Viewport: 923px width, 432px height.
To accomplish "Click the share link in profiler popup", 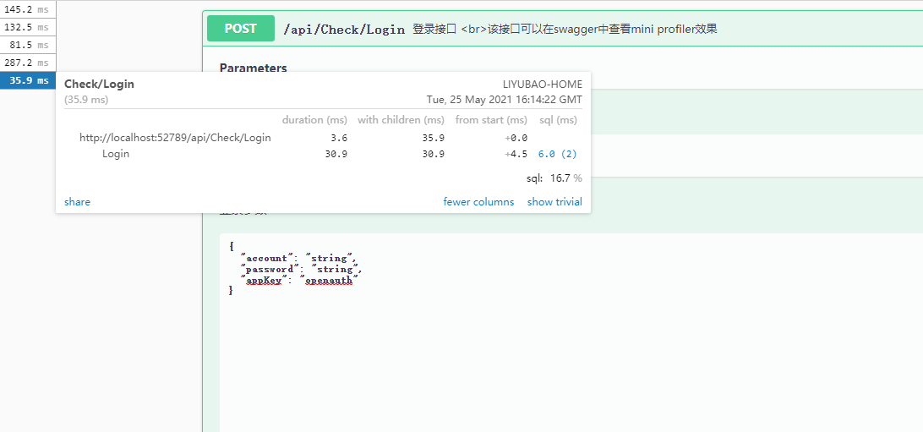I will (x=77, y=202).
